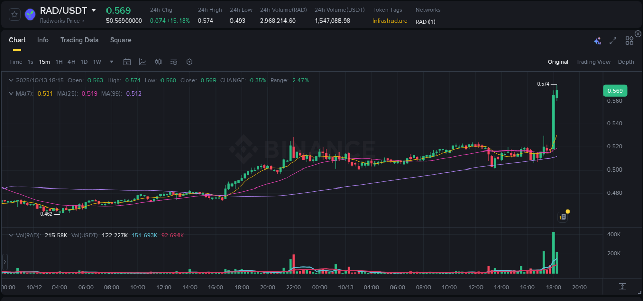Viewport: 643px width, 301px height.
Task: Open indicator settings via list-gear icon
Action: tap(173, 61)
